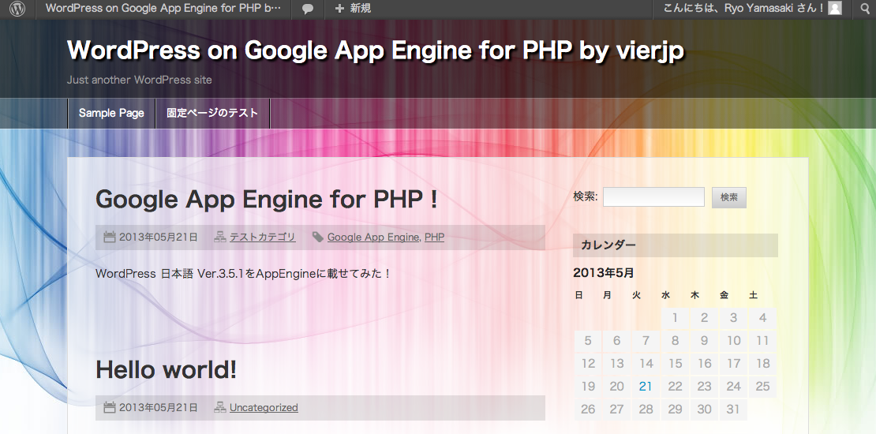Click calendar day 4

[x=762, y=318]
